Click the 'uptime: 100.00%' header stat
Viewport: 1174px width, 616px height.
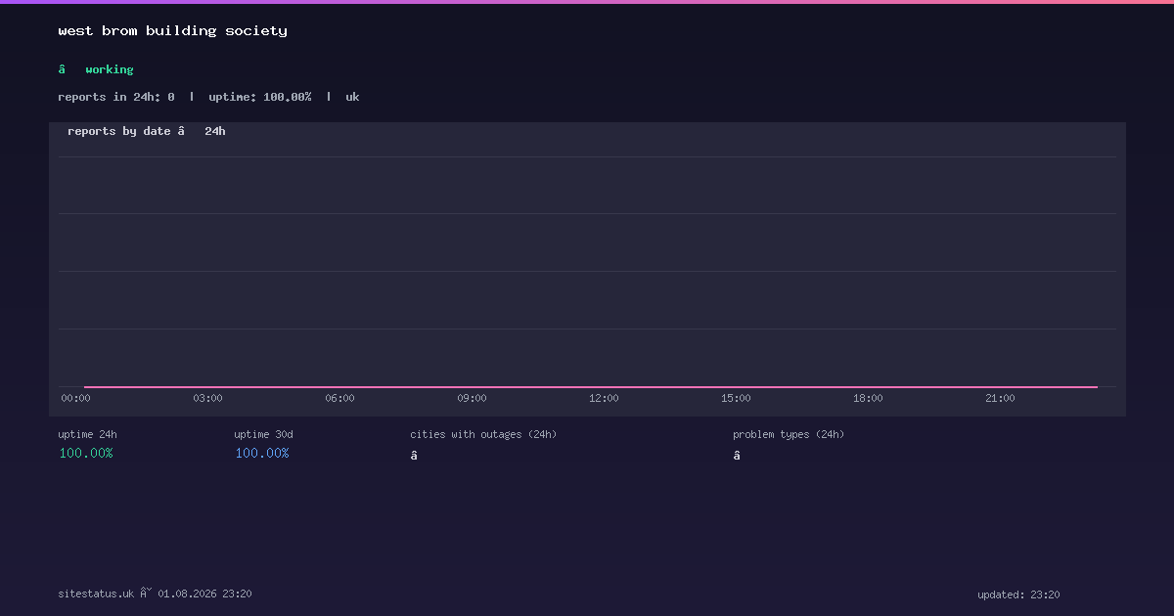pos(260,97)
